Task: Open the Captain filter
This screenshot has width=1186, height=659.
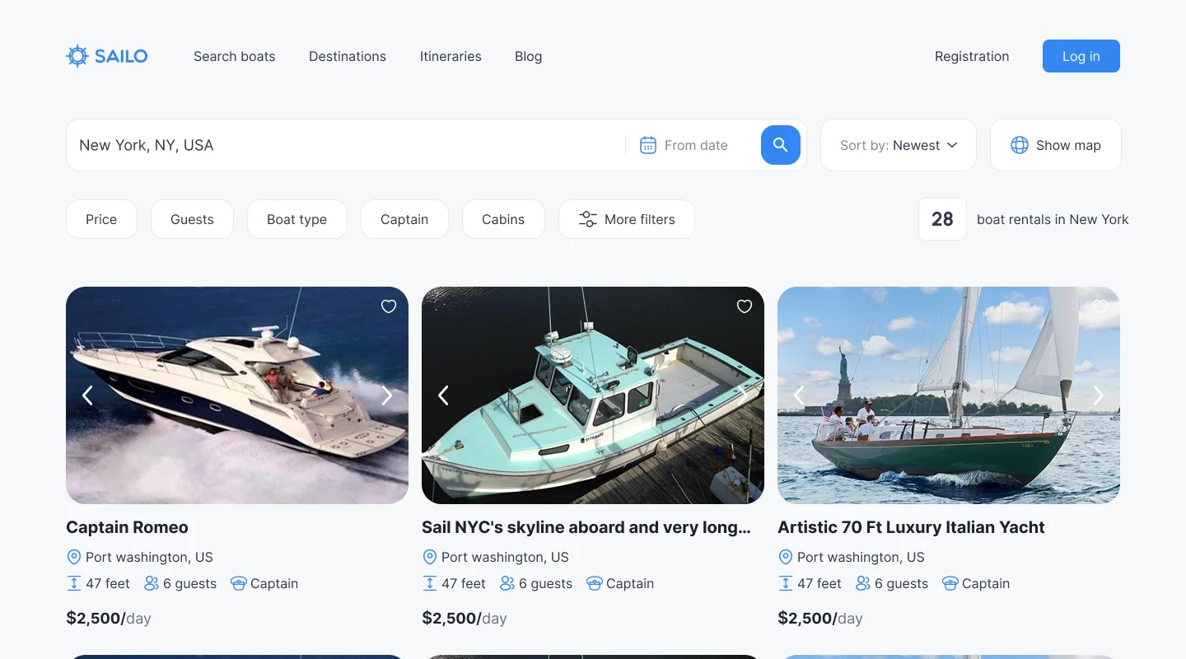Action: (404, 219)
